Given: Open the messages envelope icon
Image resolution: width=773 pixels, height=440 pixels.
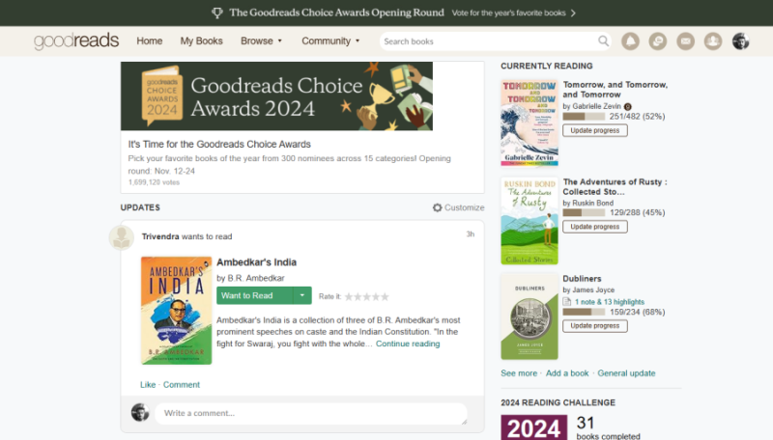Looking at the screenshot, I should tap(685, 41).
